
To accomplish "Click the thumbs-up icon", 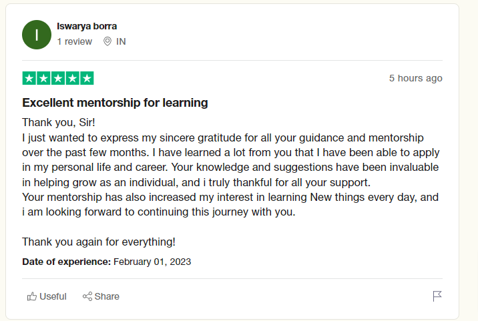I will 31,296.
